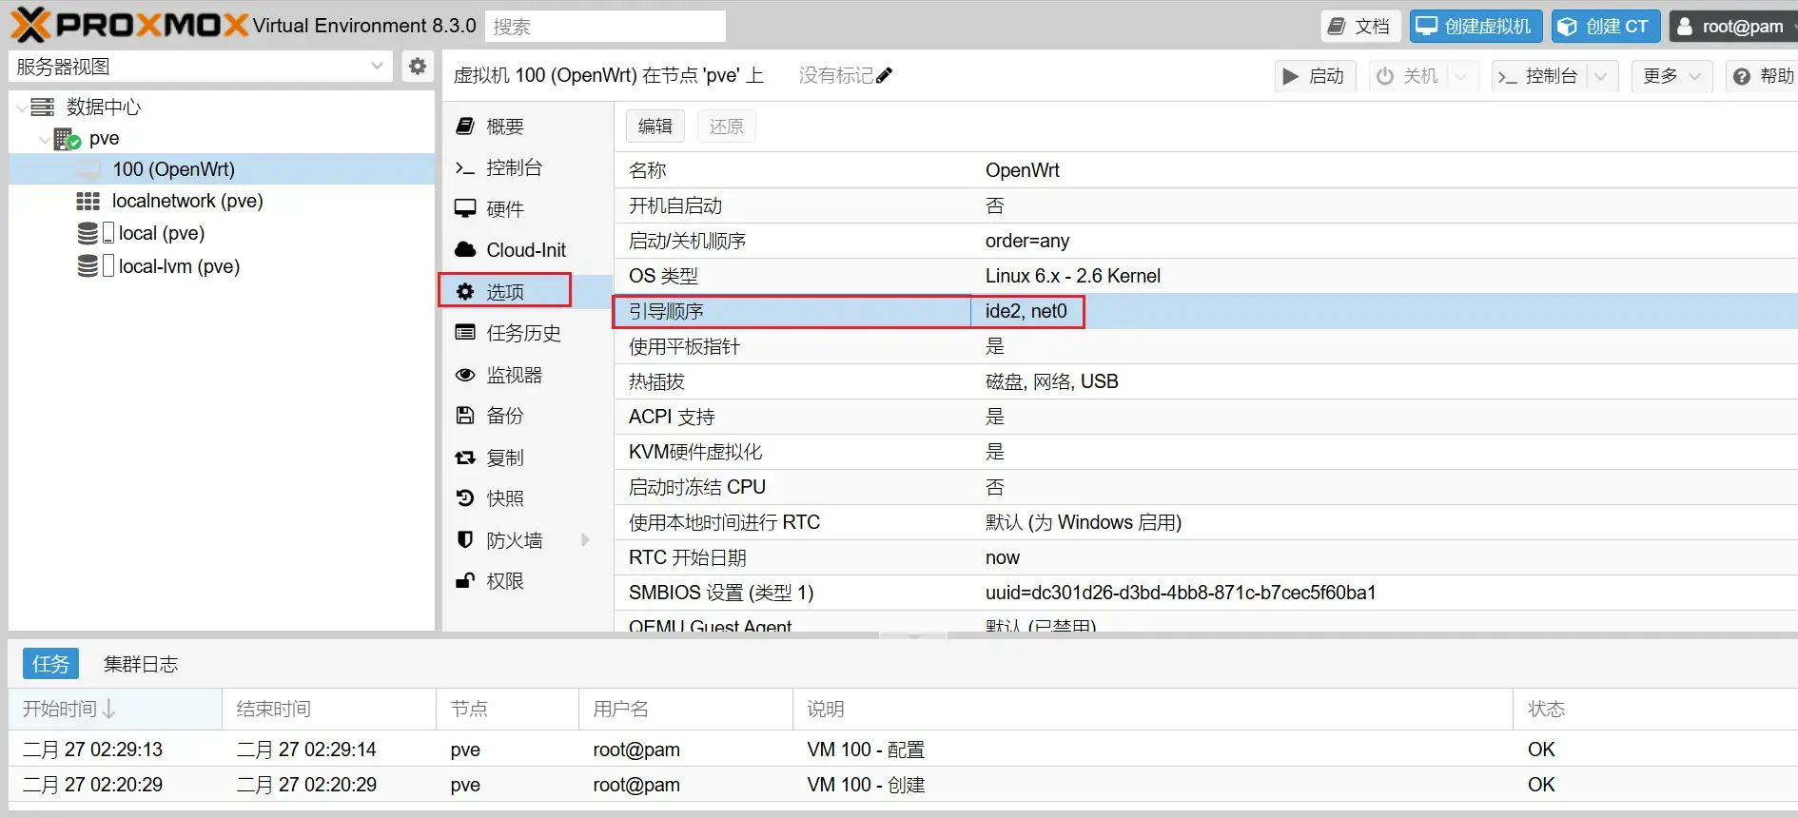
Task: Click the 搜索 search field
Action: [605, 27]
